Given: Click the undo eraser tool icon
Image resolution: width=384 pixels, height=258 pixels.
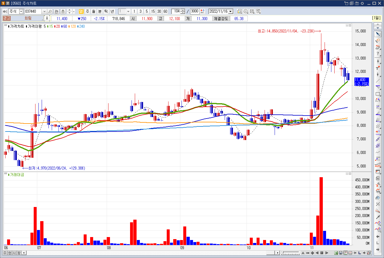Looking at the screenshot, I should pyautogui.click(x=378, y=40).
